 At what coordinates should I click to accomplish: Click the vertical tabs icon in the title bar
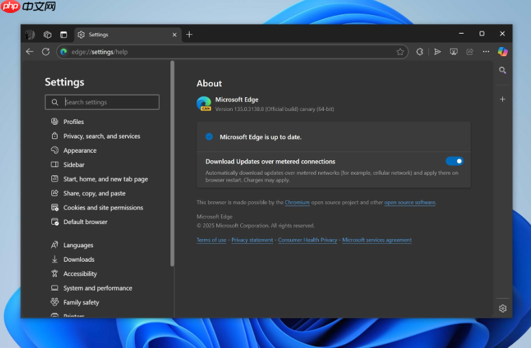click(x=64, y=34)
